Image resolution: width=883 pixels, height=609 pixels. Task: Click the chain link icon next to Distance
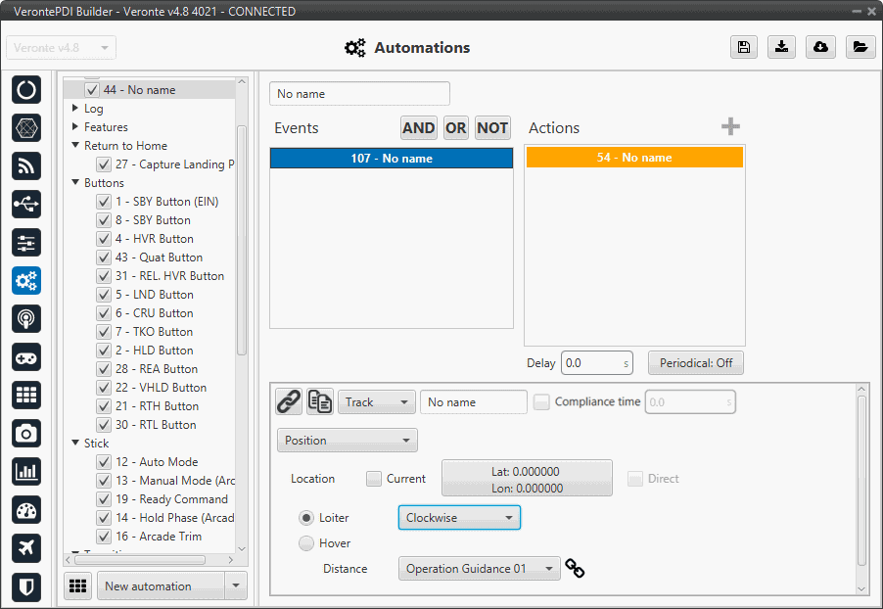pyautogui.click(x=576, y=569)
